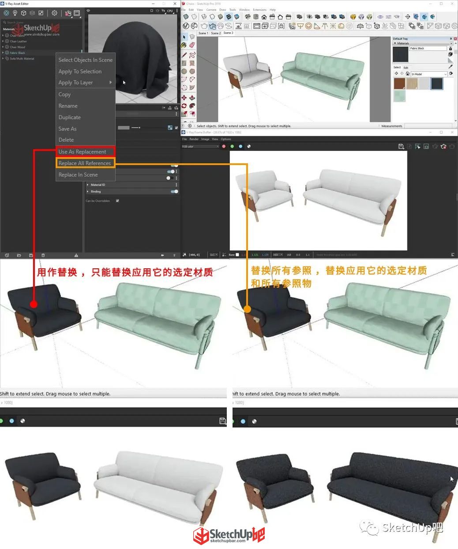This screenshot has height=549, width=458.
Task: Open preview options three-dot menu
Action: click(x=176, y=10)
